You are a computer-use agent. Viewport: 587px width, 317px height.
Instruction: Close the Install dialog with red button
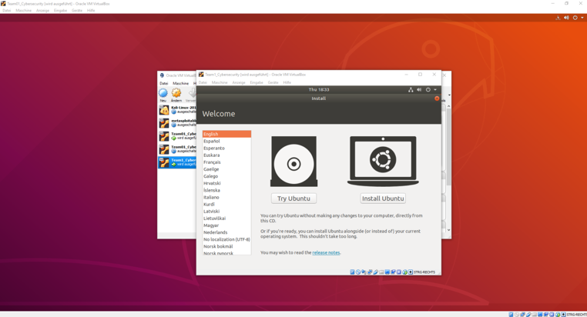click(437, 98)
